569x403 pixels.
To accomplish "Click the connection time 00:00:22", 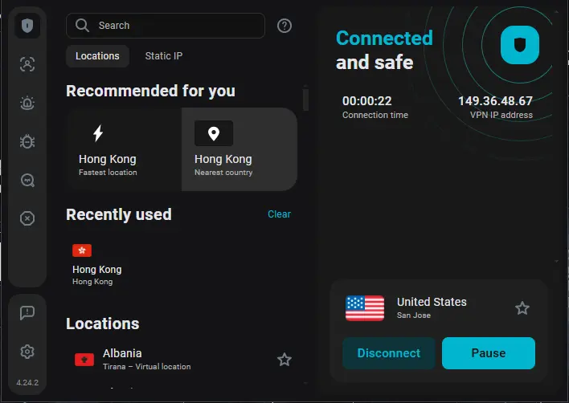I will point(366,101).
